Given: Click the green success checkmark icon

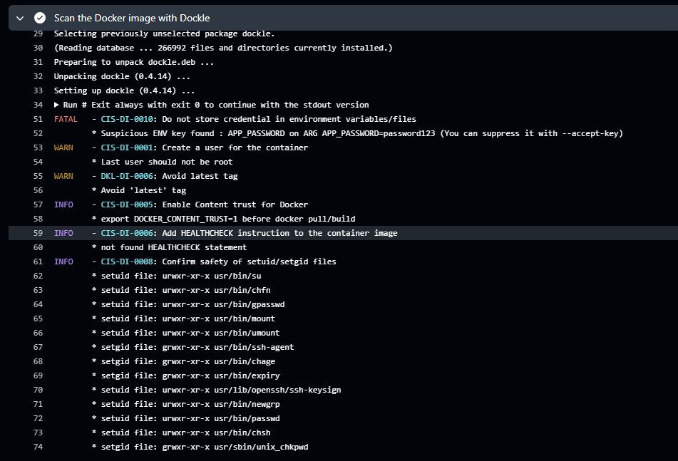Looking at the screenshot, I should click(x=40, y=18).
